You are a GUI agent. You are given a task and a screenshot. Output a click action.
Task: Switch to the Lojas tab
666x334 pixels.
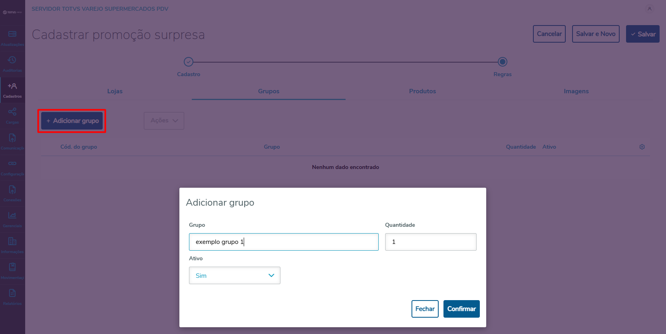tap(115, 91)
